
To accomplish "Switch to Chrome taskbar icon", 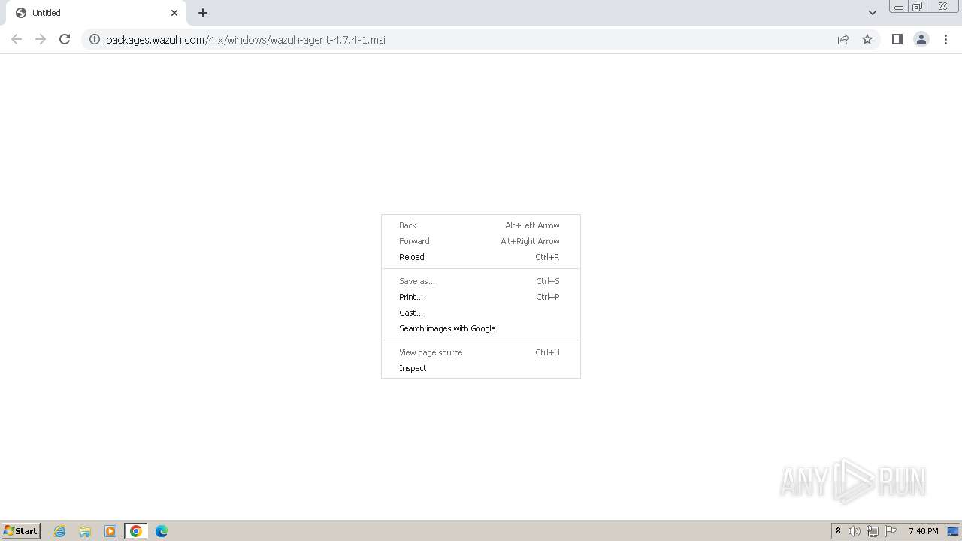I will coord(136,531).
